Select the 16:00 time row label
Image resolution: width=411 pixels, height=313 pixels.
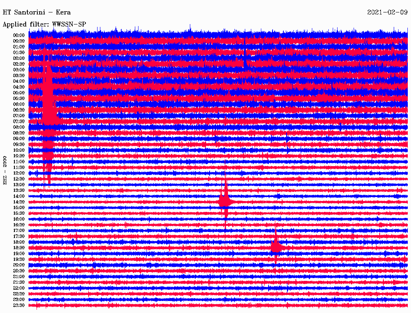point(19,219)
